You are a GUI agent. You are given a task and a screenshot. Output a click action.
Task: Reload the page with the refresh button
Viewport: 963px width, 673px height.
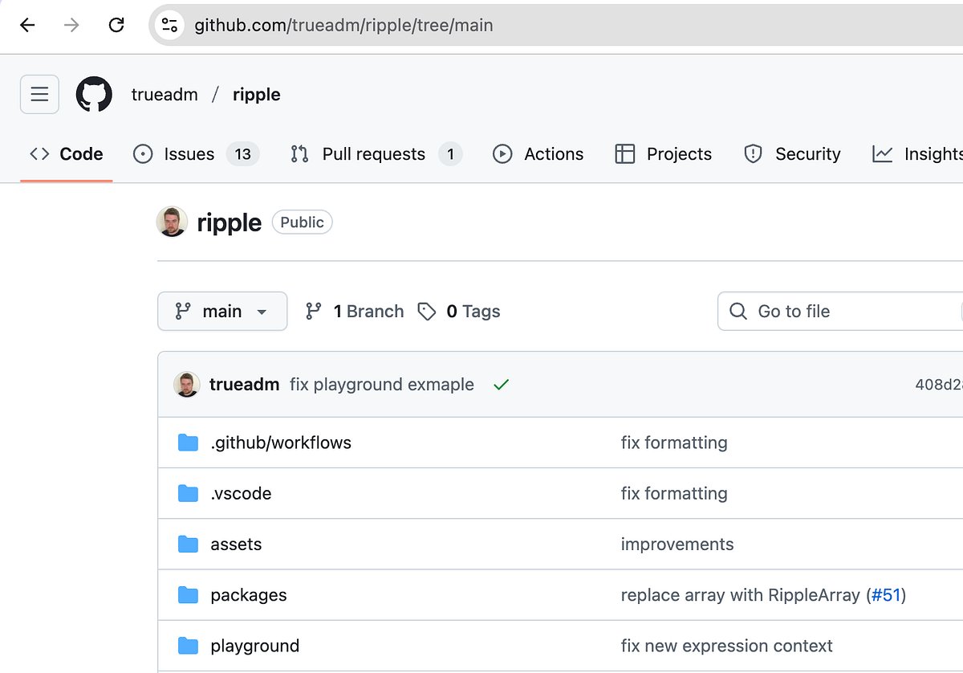116,25
